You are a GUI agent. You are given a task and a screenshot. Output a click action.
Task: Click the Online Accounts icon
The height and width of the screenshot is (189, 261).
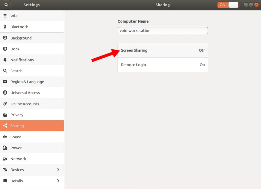(5, 104)
